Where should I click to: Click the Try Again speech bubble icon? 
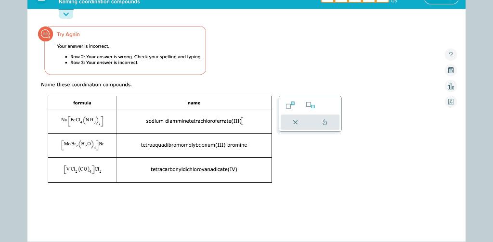coord(46,34)
